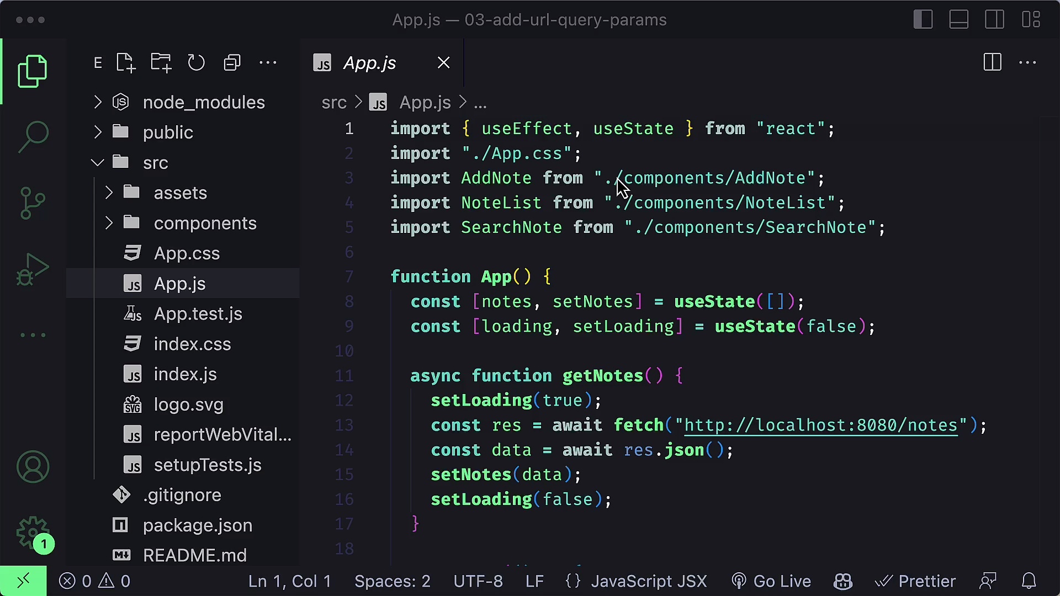Expand the node_modules folder

click(x=204, y=102)
